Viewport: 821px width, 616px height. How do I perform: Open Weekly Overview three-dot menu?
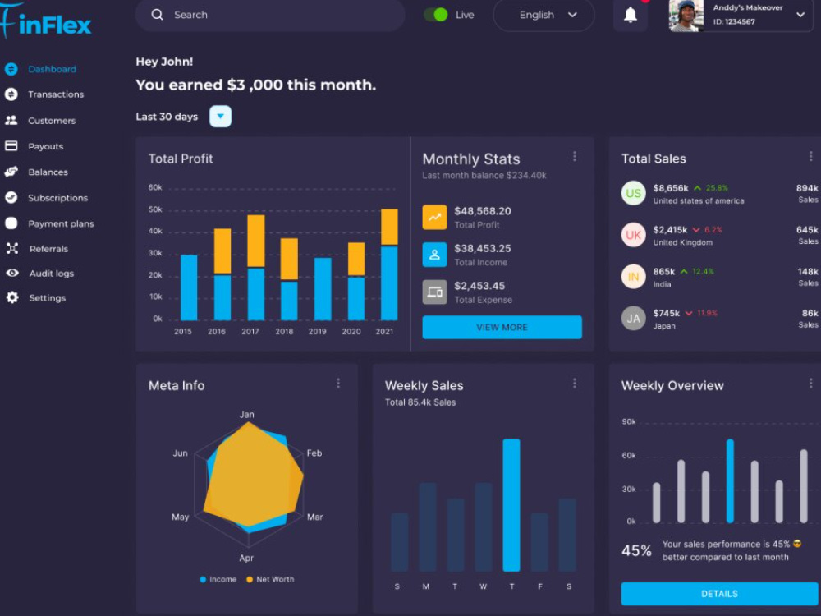point(810,384)
